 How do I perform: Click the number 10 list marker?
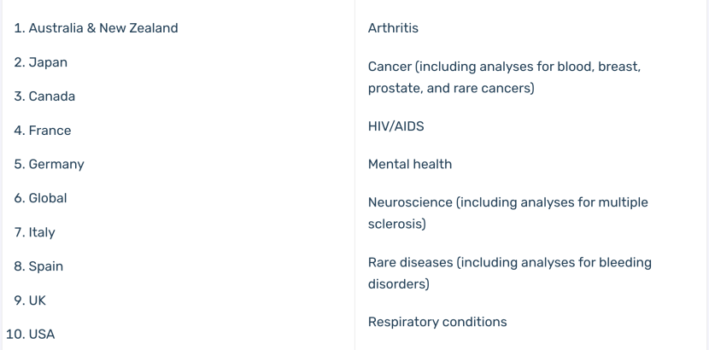[x=15, y=335]
